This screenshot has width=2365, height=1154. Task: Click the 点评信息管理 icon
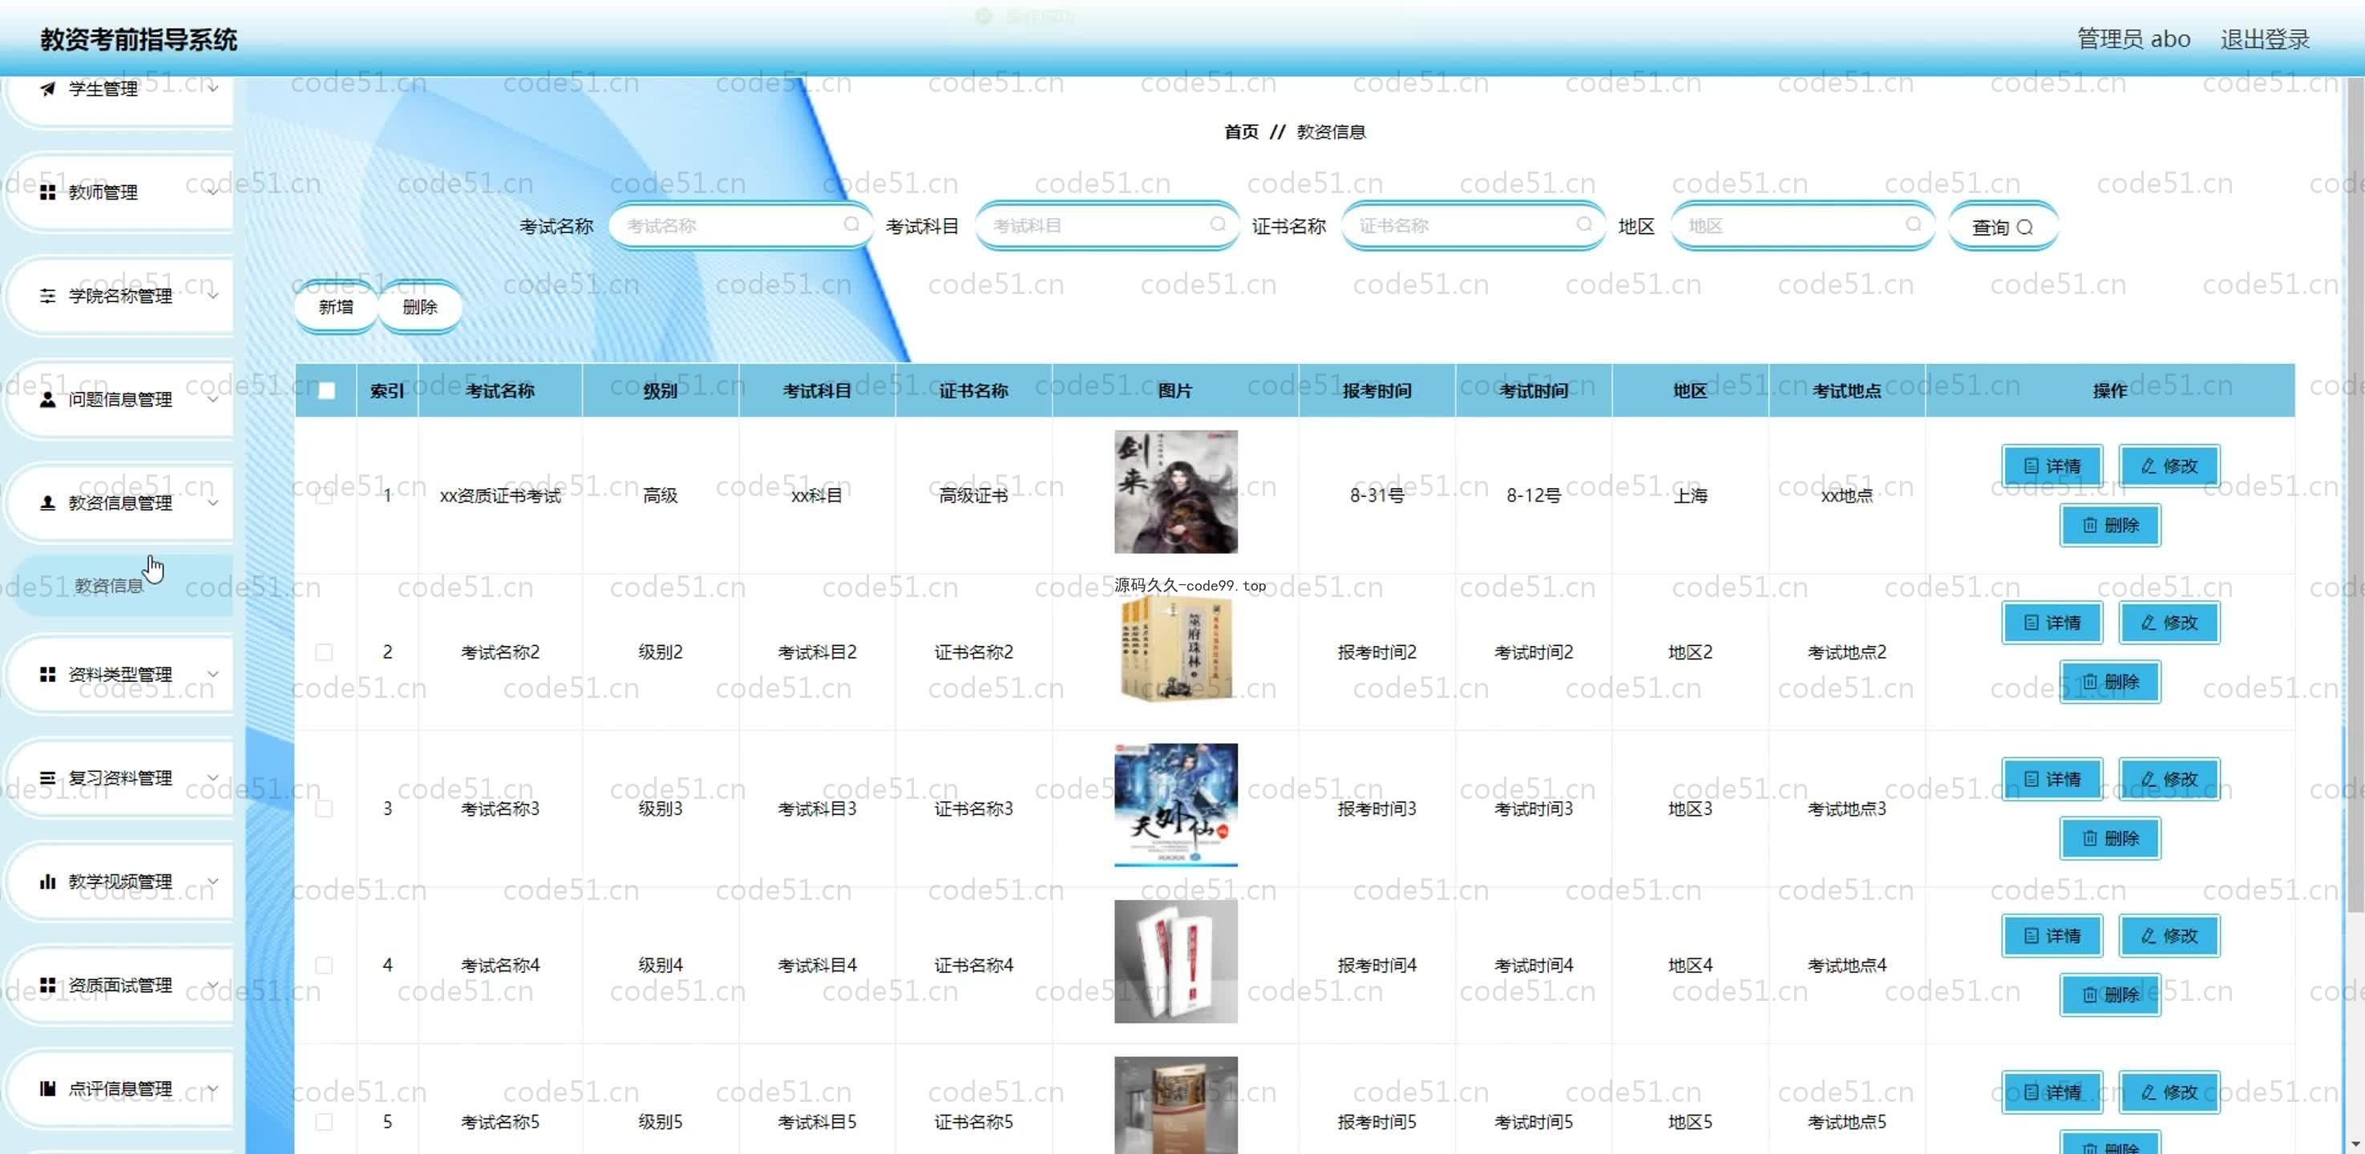[x=48, y=1089]
